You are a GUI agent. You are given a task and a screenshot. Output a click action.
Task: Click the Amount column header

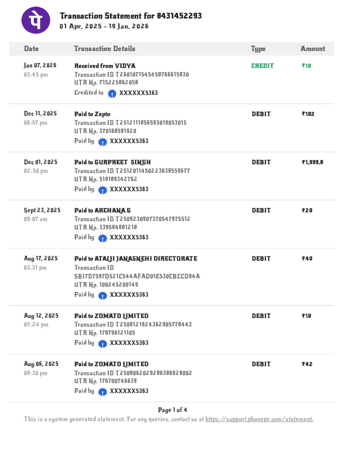tap(313, 49)
